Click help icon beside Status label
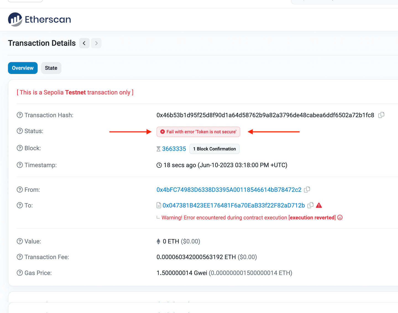 coord(20,131)
